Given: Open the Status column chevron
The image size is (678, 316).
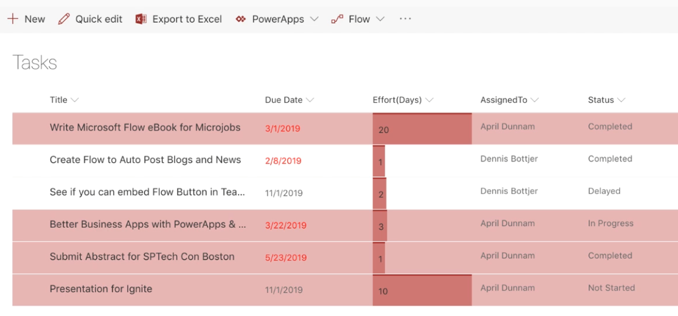Looking at the screenshot, I should coord(621,100).
